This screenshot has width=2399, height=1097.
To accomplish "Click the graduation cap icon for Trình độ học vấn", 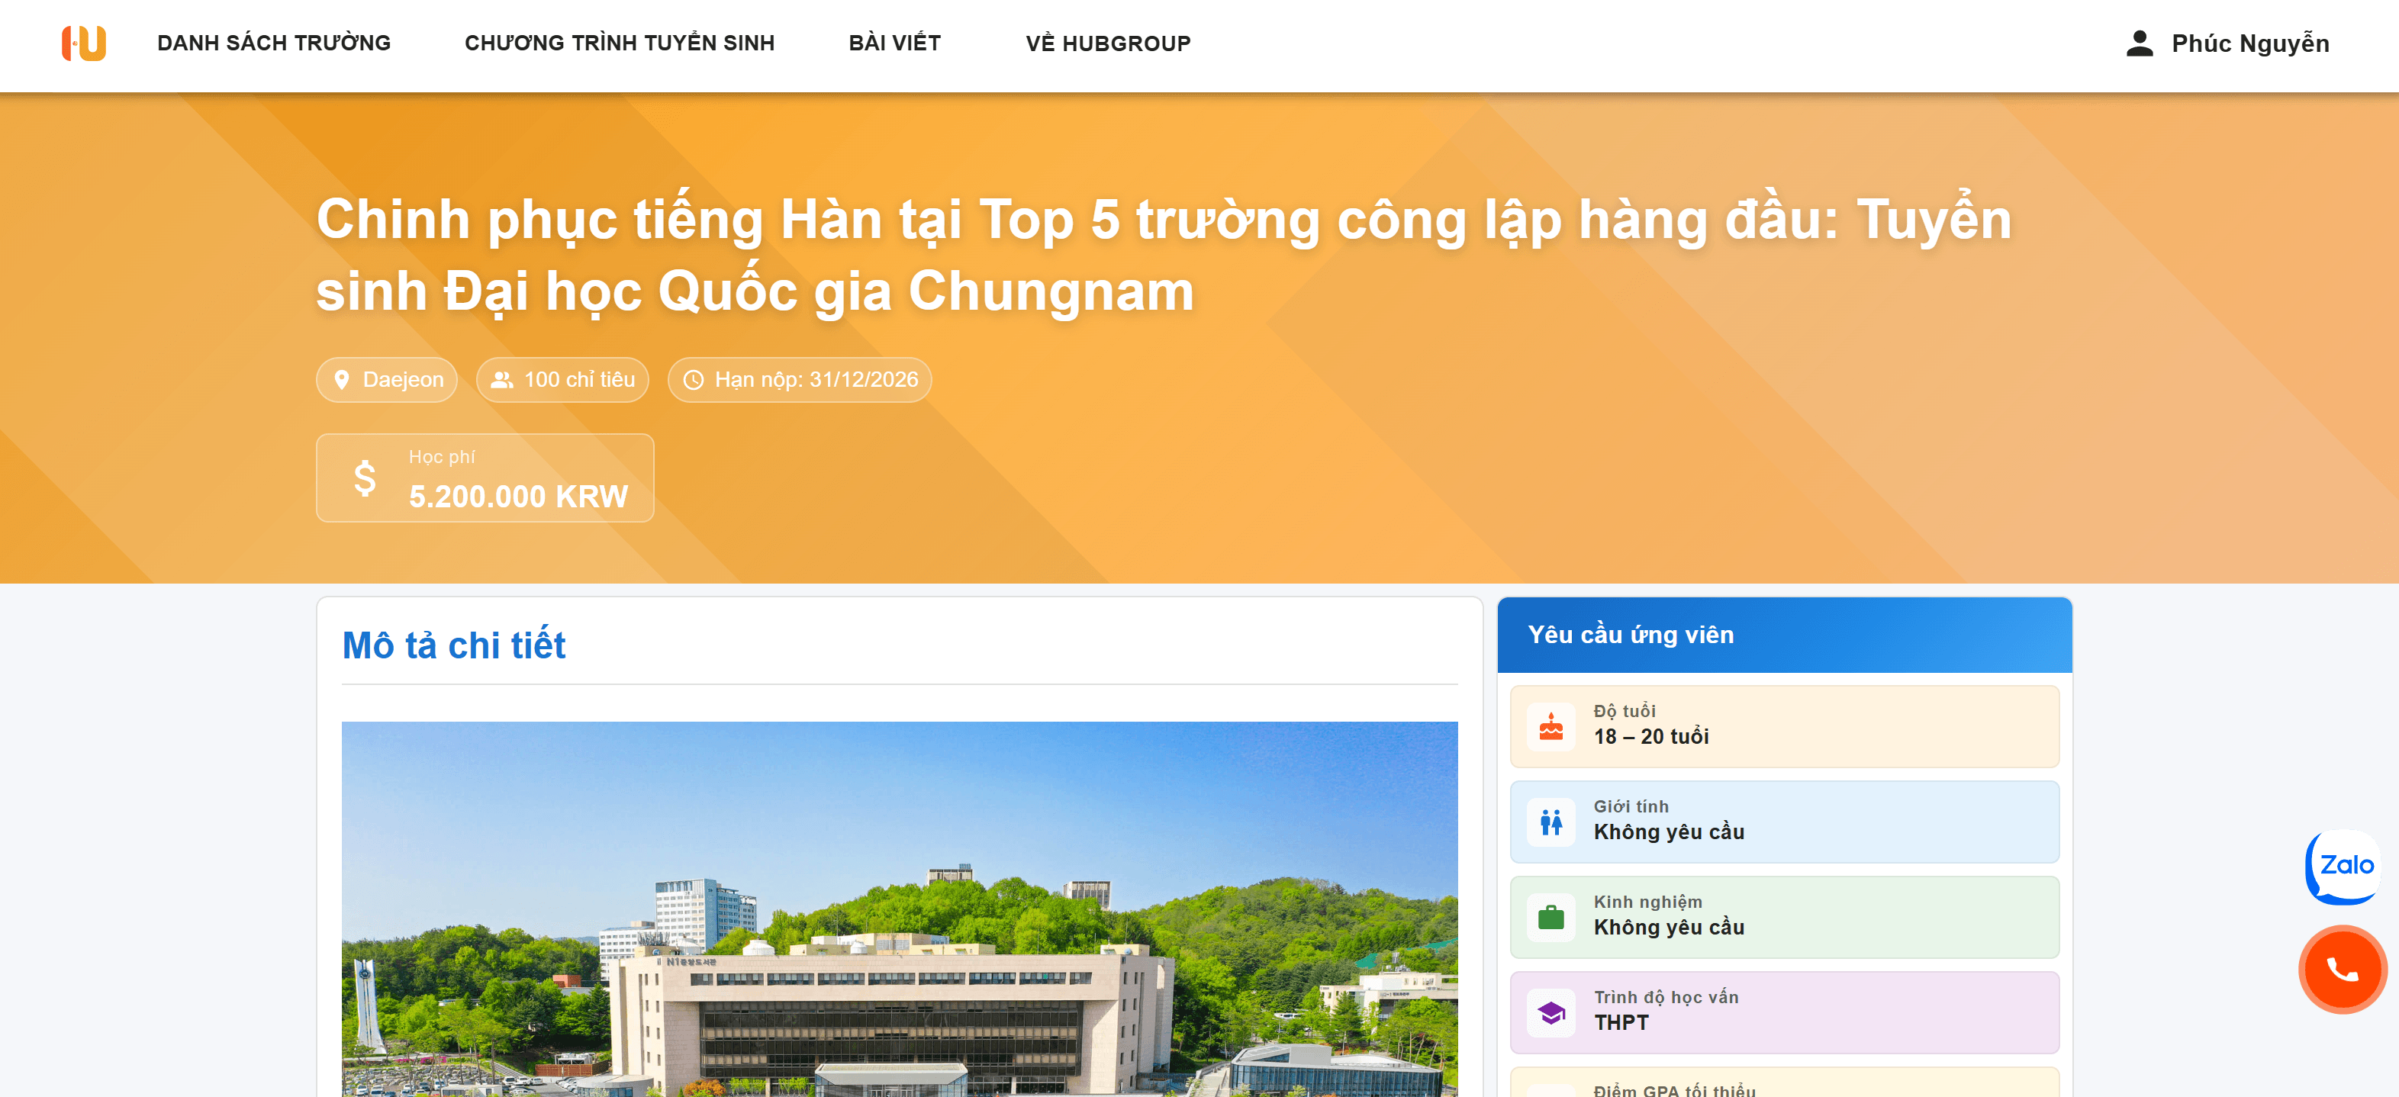I will click(1550, 1012).
